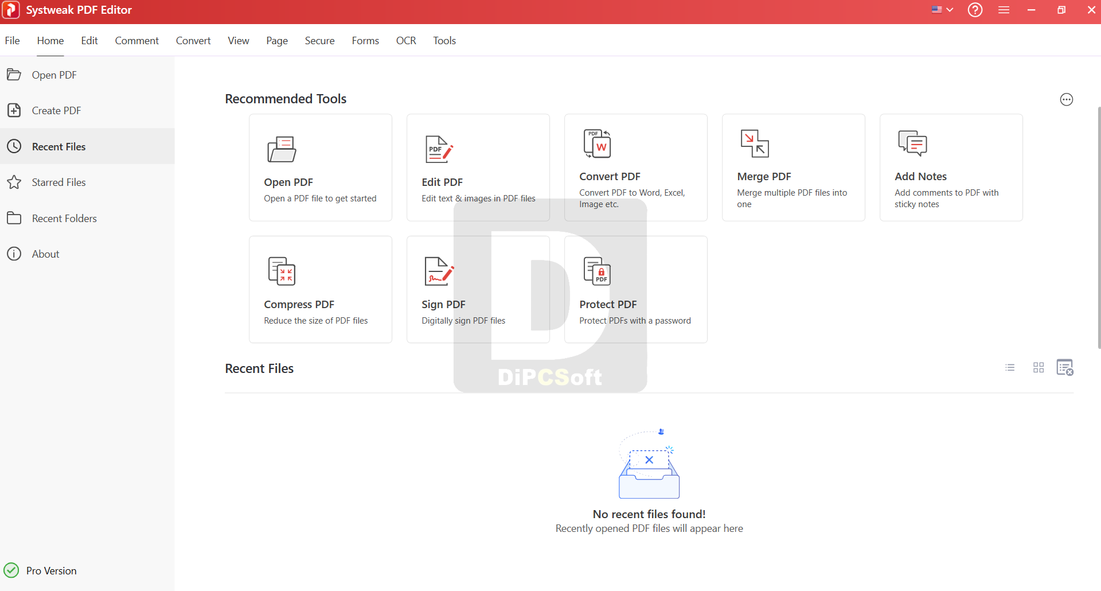This screenshot has width=1101, height=591.
Task: Open the hamburger menu in title bar
Action: [1004, 10]
